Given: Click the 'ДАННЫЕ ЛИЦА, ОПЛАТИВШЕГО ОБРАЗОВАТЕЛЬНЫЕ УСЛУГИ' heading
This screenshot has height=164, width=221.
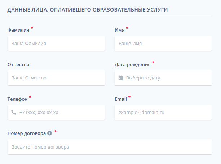Looking at the screenshot, I should (88, 10).
